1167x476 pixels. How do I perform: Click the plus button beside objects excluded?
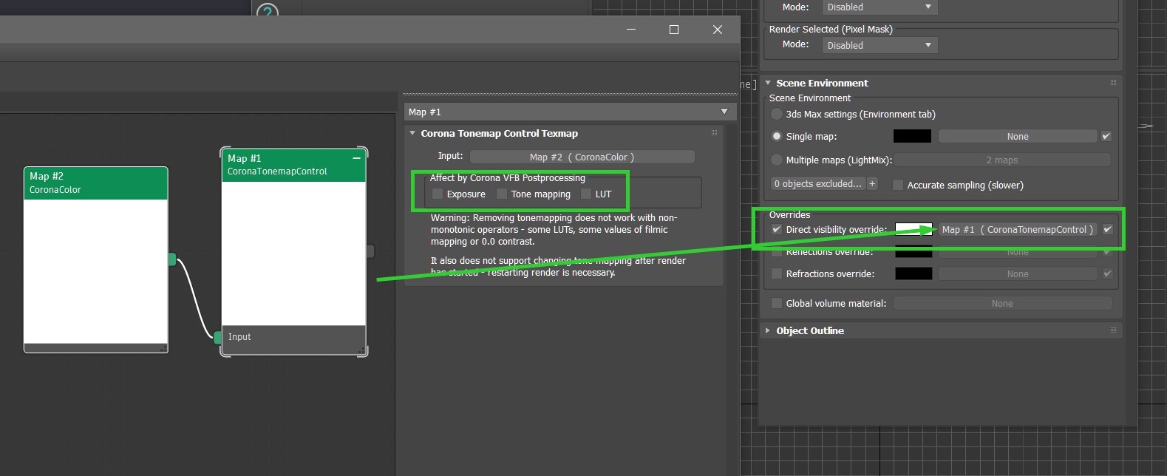(x=872, y=184)
